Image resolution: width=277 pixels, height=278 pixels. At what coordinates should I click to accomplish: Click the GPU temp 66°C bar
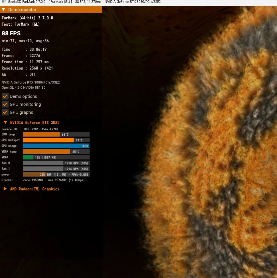click(56, 134)
